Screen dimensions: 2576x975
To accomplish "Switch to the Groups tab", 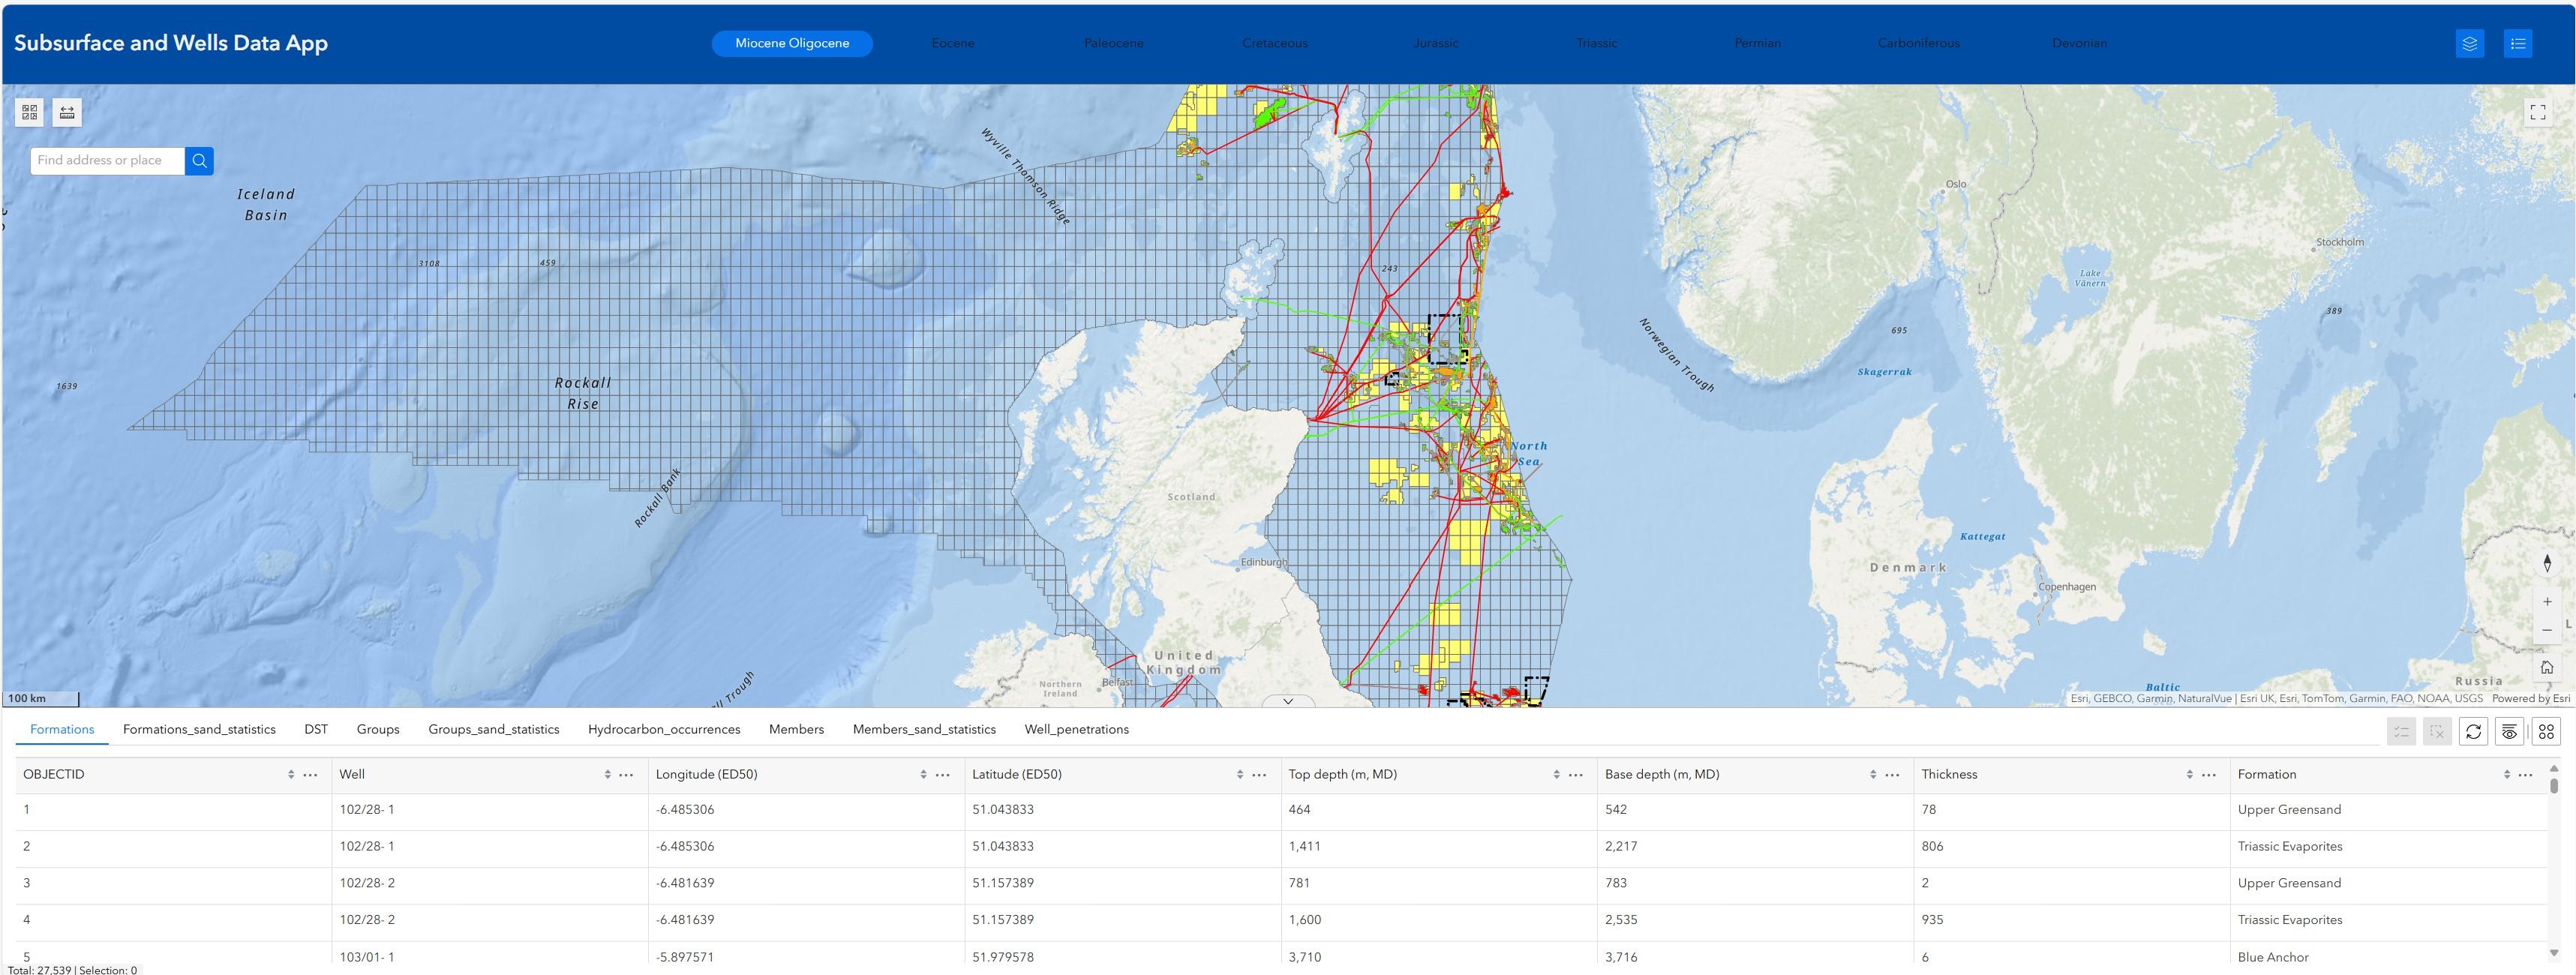I will tap(378, 729).
